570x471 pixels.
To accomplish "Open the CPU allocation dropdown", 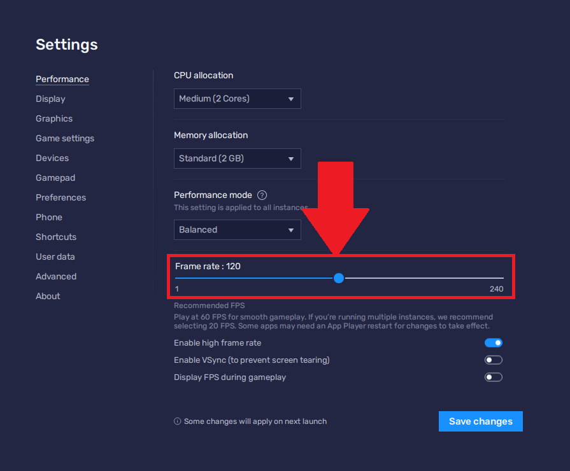I will [x=237, y=99].
